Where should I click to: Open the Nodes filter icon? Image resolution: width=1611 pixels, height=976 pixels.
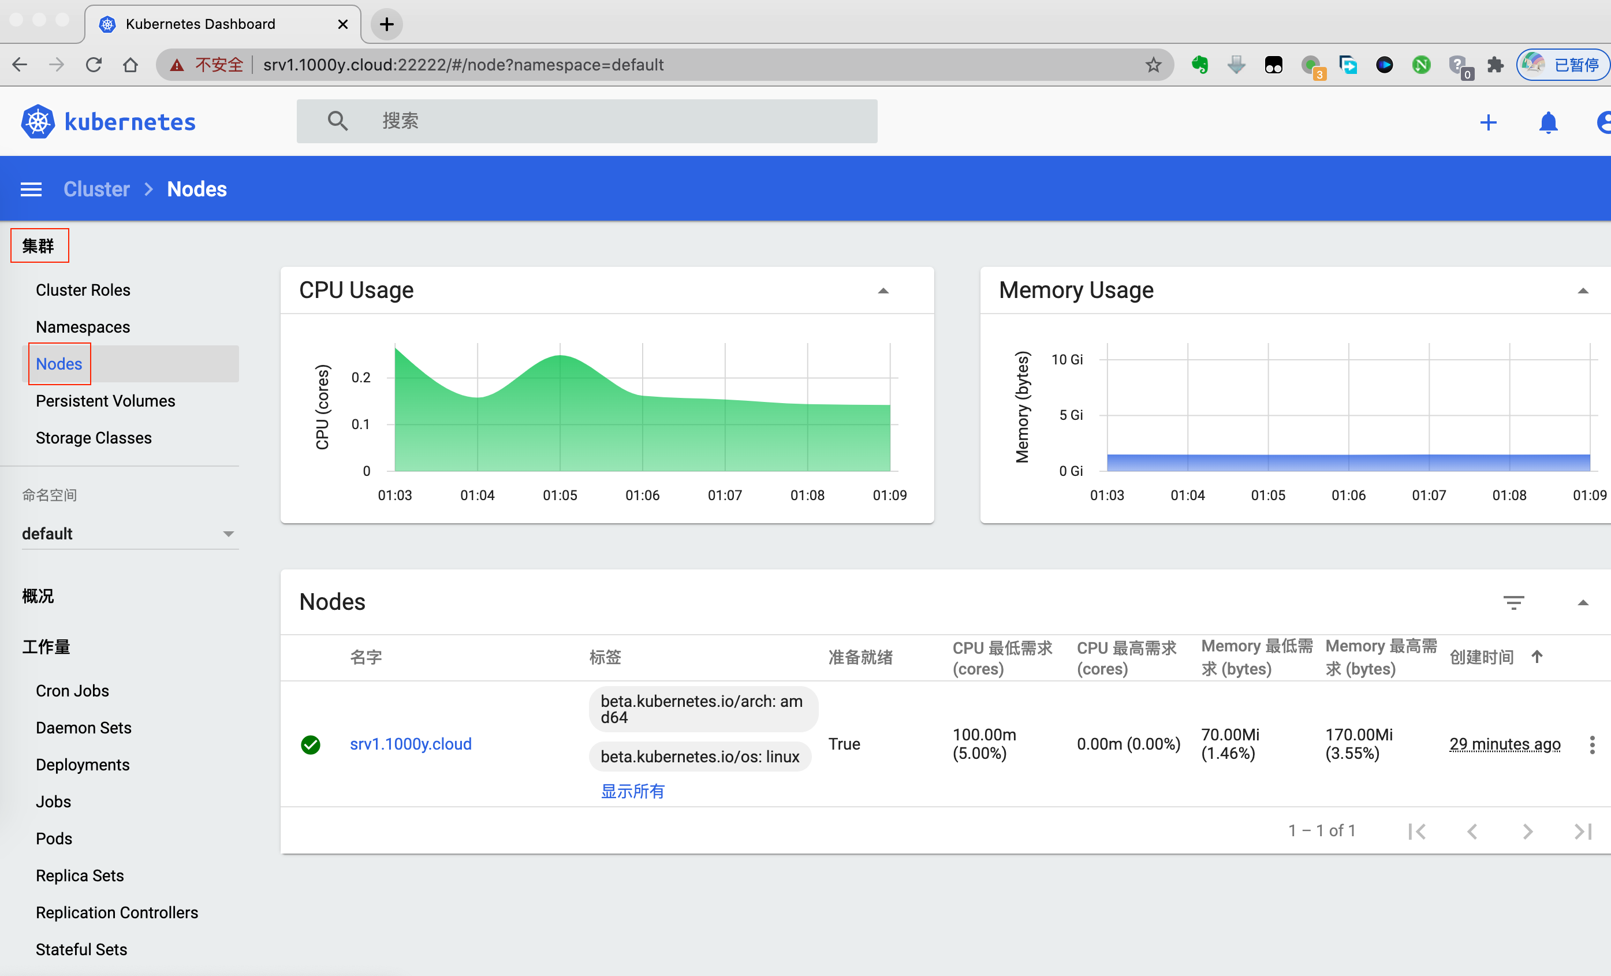point(1513,602)
